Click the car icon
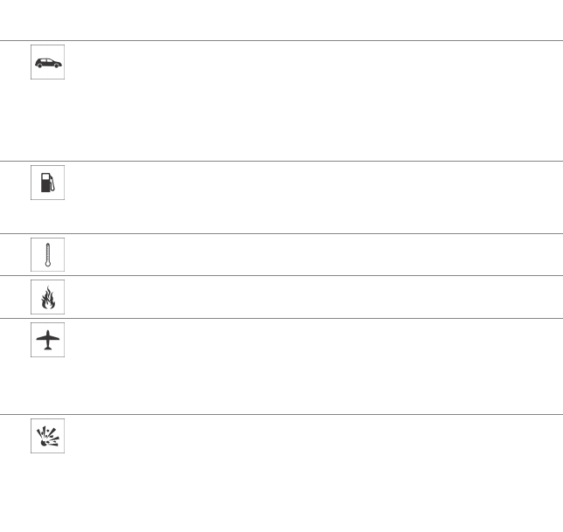Viewport: 563px width, 532px height. click(x=47, y=63)
